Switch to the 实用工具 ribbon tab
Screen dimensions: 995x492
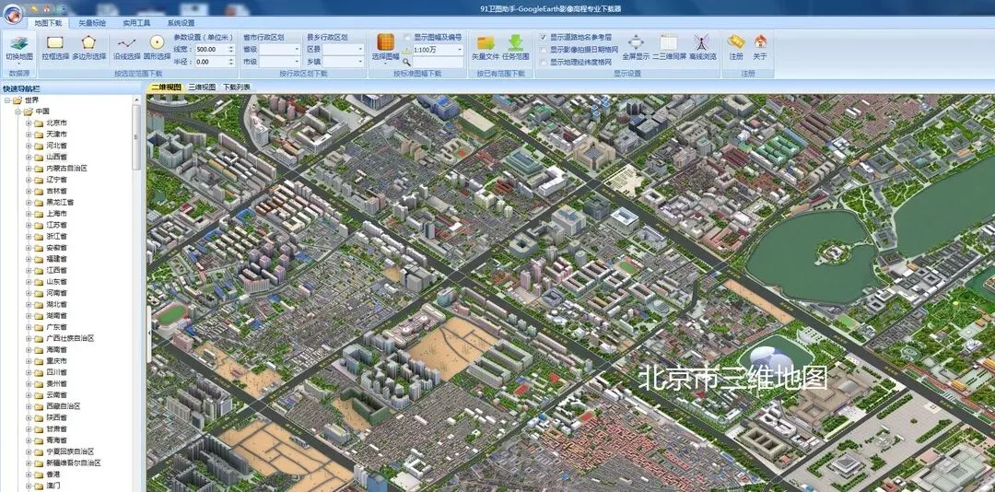pyautogui.click(x=136, y=23)
